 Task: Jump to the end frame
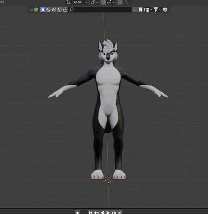tap(120, 212)
